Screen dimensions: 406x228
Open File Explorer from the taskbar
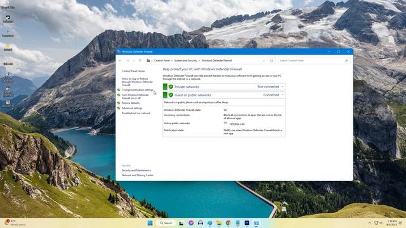(x=219, y=223)
